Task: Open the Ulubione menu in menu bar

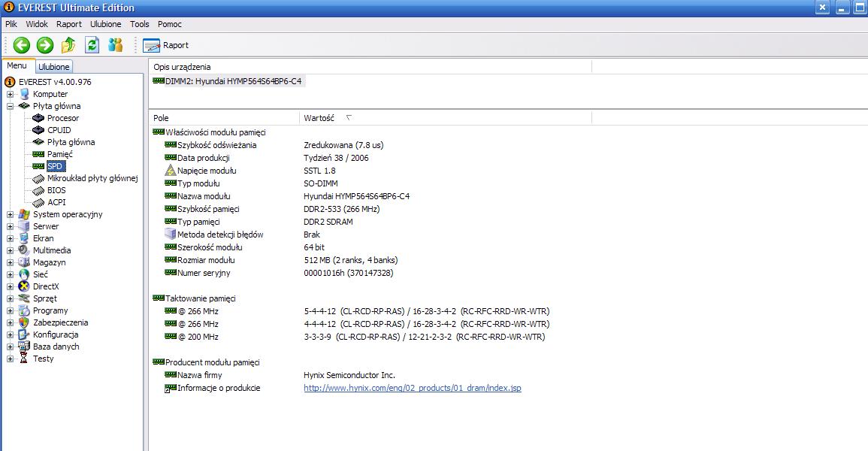Action: [x=106, y=24]
